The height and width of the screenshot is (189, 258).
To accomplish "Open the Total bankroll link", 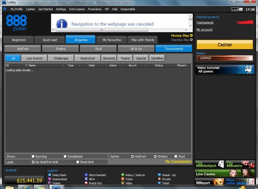I will [x=205, y=22].
